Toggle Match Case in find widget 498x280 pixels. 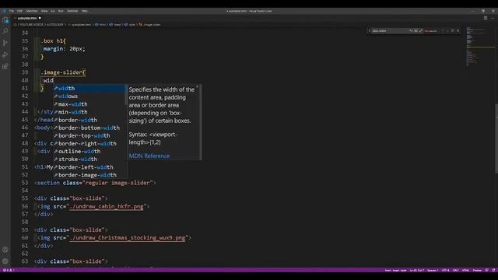[x=411, y=31]
